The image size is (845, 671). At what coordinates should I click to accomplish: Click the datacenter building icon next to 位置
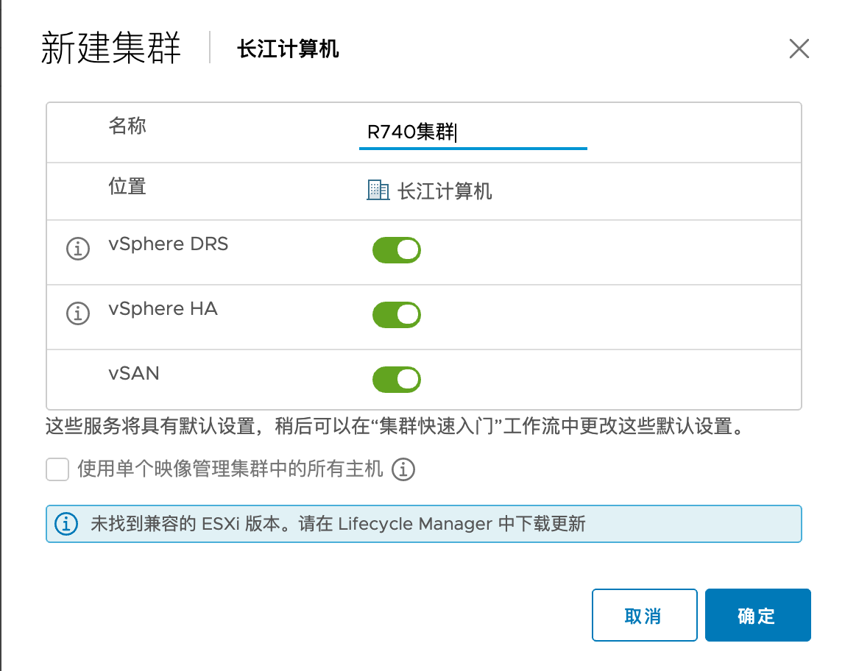point(378,191)
